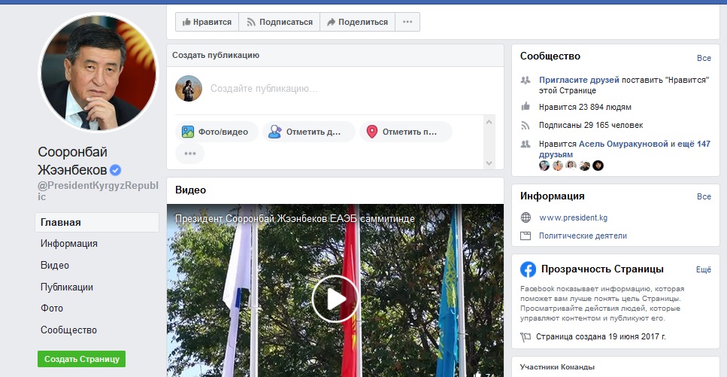Click Все link in Сообщество panel
Viewport: 727px width, 377px height.
704,58
